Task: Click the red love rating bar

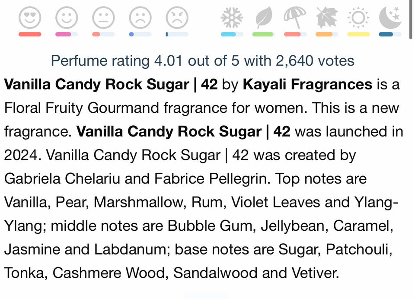Action: click(30, 34)
